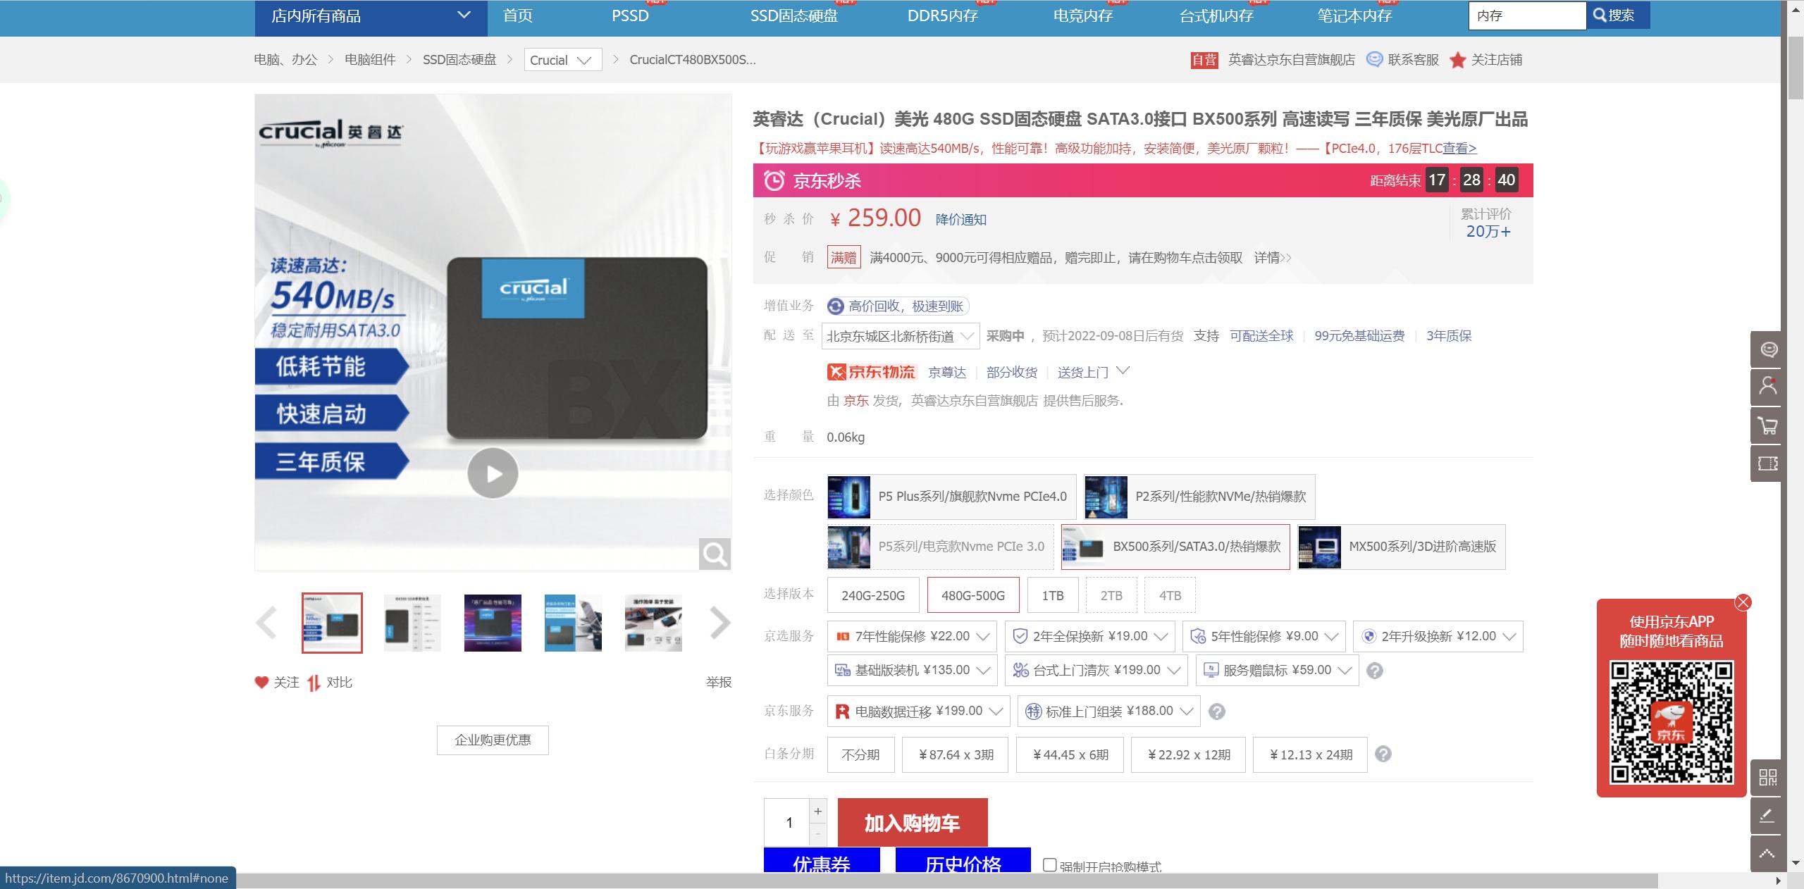Click the customer service headset sidebar icon
Image resolution: width=1804 pixels, height=889 pixels.
click(1767, 349)
